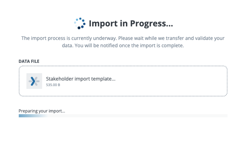Image resolution: width=247 pixels, height=143 pixels.
Task: Click the word "Stakeholder" in file name
Action: pos(60,79)
